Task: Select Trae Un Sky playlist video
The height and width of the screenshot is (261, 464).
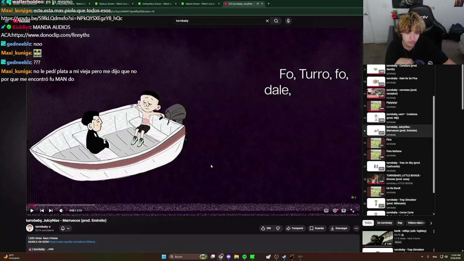Action: click(399, 166)
